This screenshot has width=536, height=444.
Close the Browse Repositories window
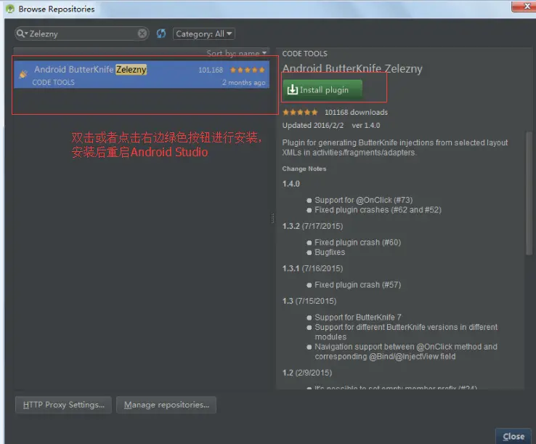coord(524,6)
